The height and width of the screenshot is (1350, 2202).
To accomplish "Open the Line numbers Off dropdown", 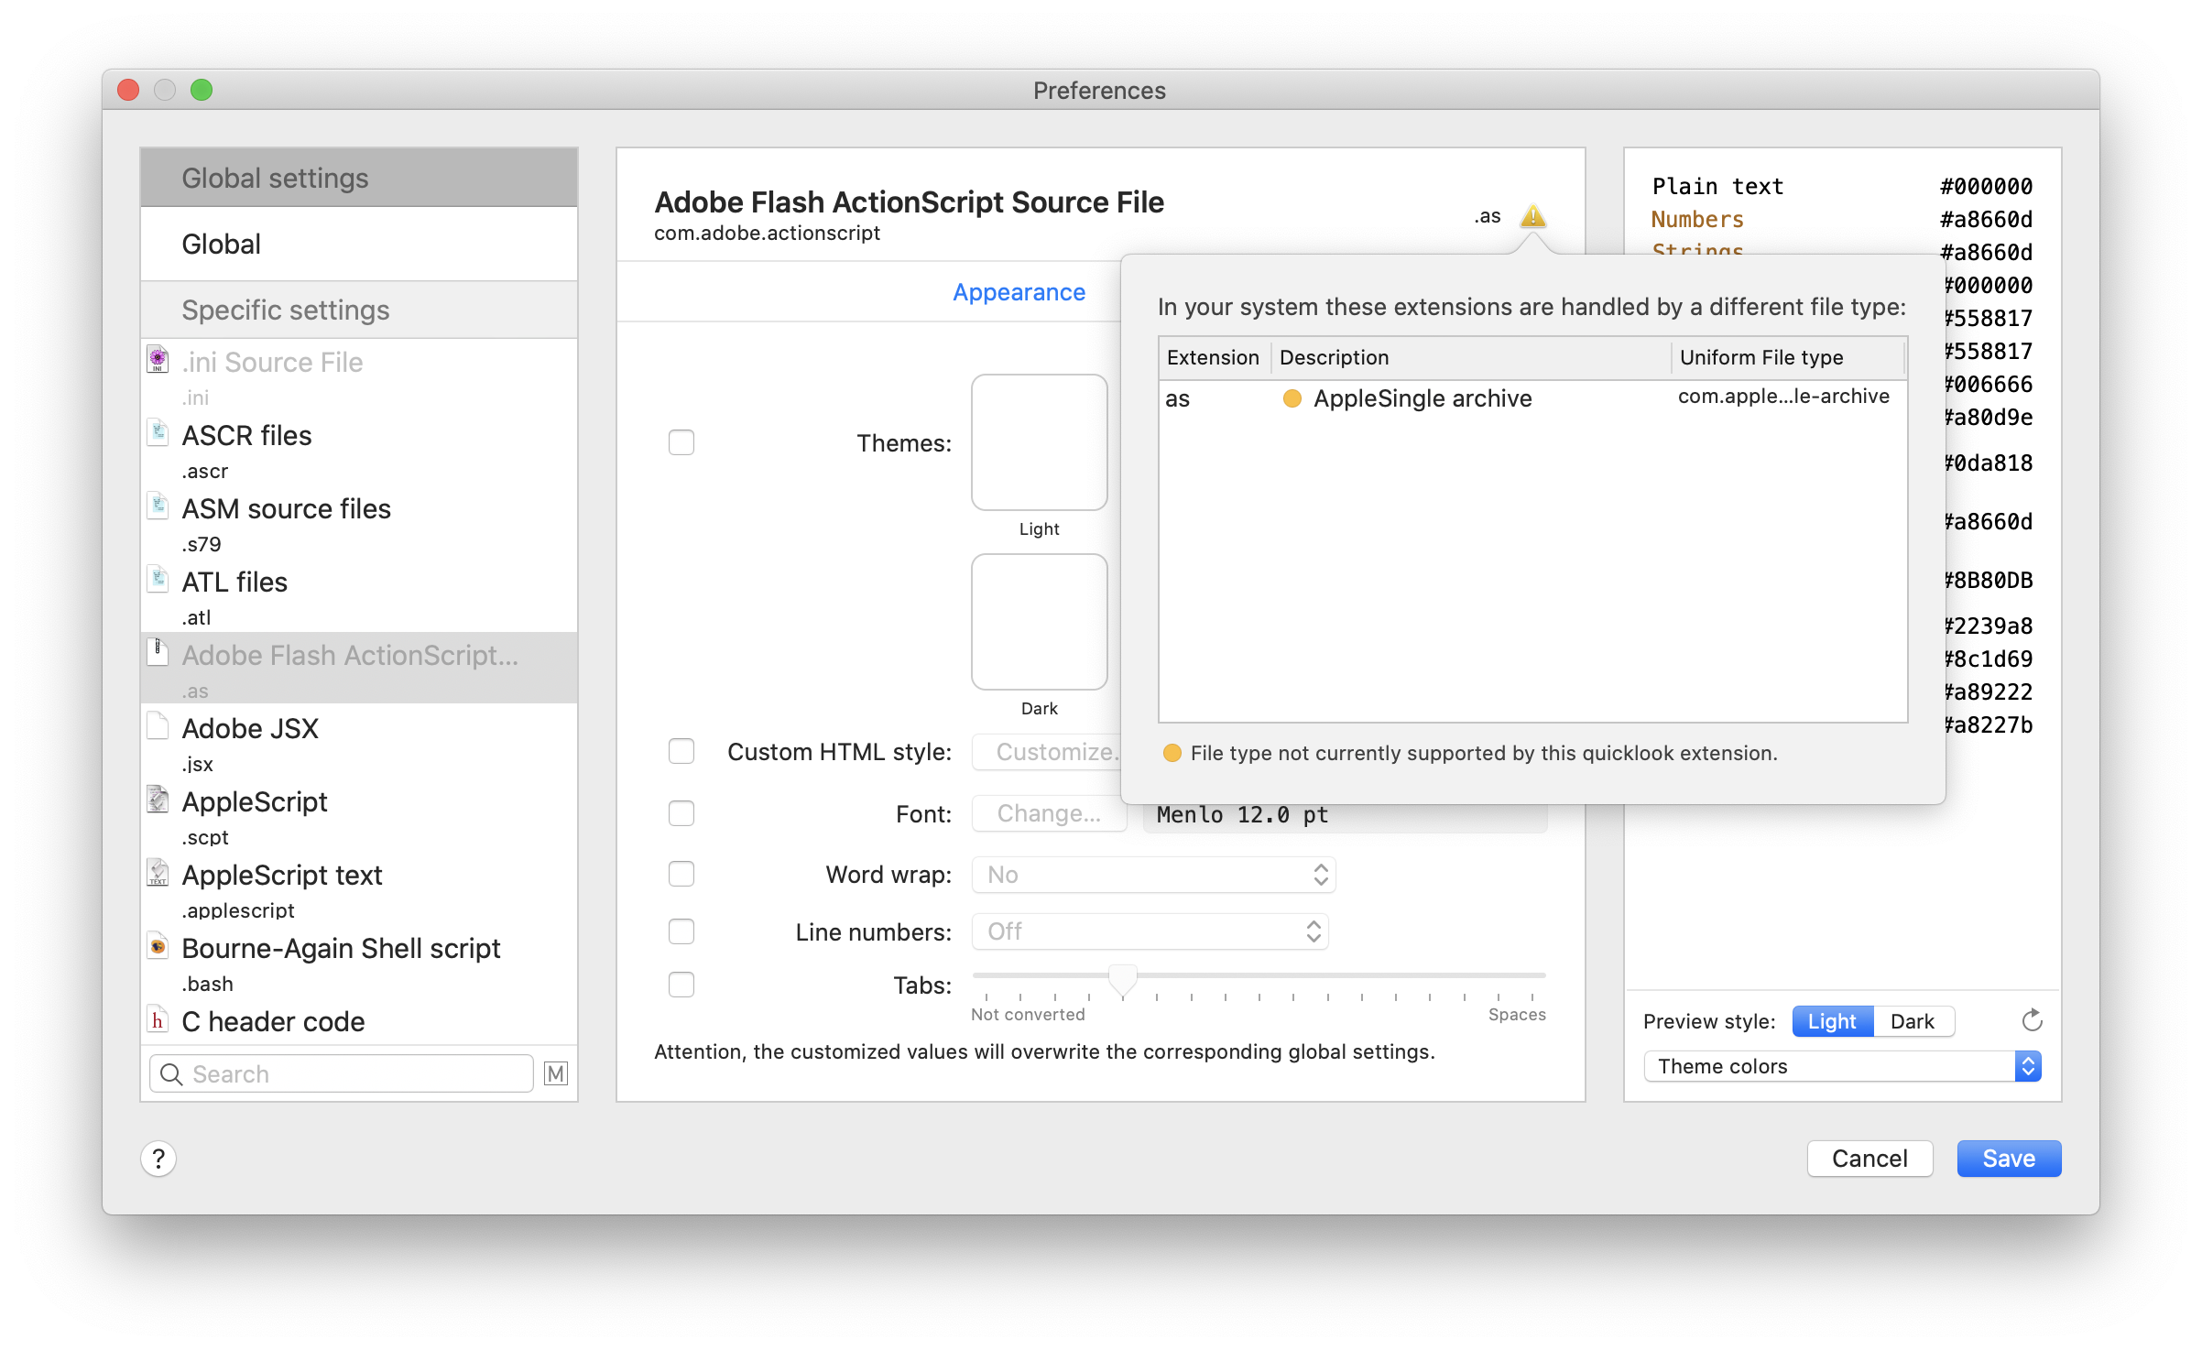I will pyautogui.click(x=1150, y=931).
